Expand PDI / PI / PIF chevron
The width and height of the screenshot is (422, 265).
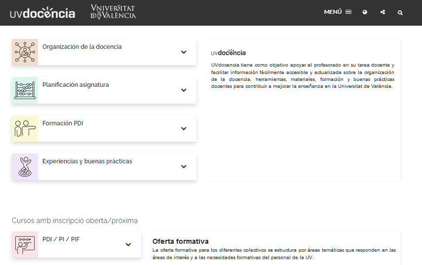tap(128, 245)
